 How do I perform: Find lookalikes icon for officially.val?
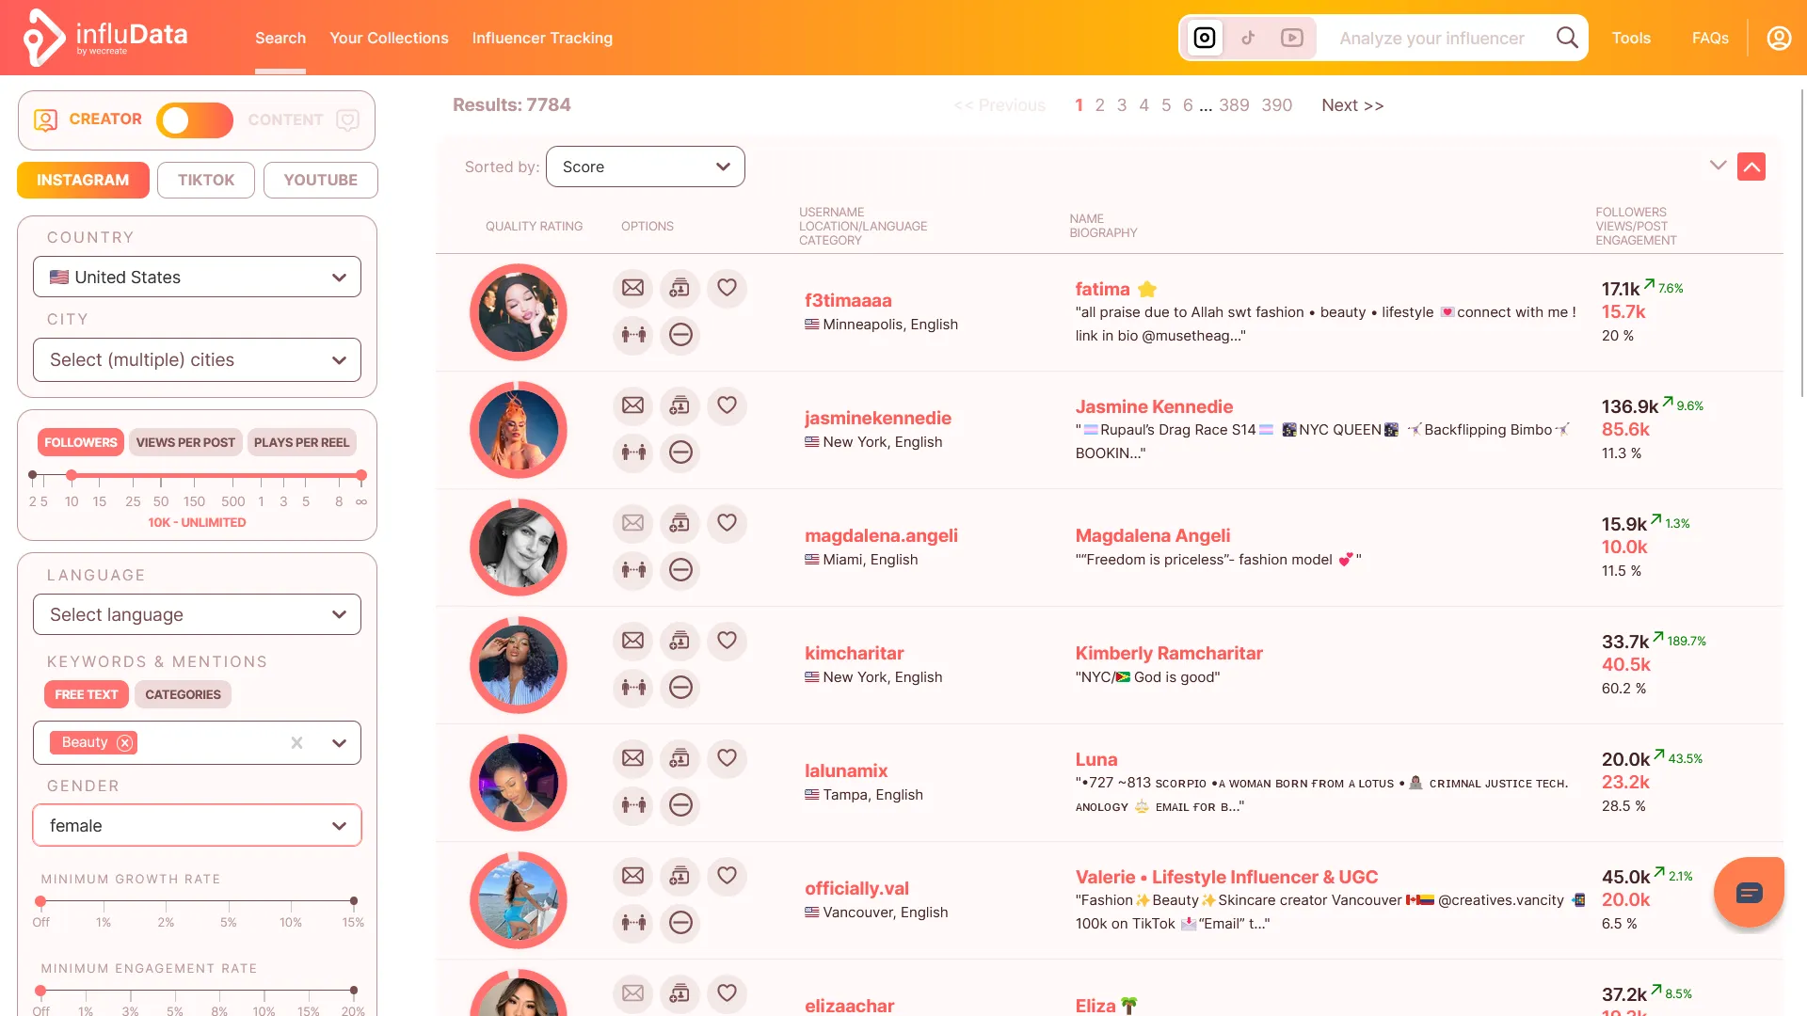point(633,923)
